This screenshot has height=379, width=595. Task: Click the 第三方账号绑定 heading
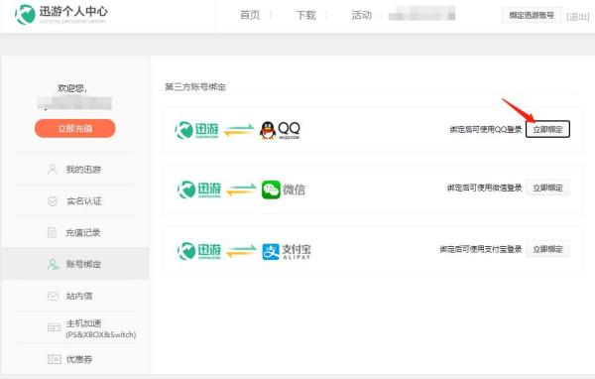(195, 87)
